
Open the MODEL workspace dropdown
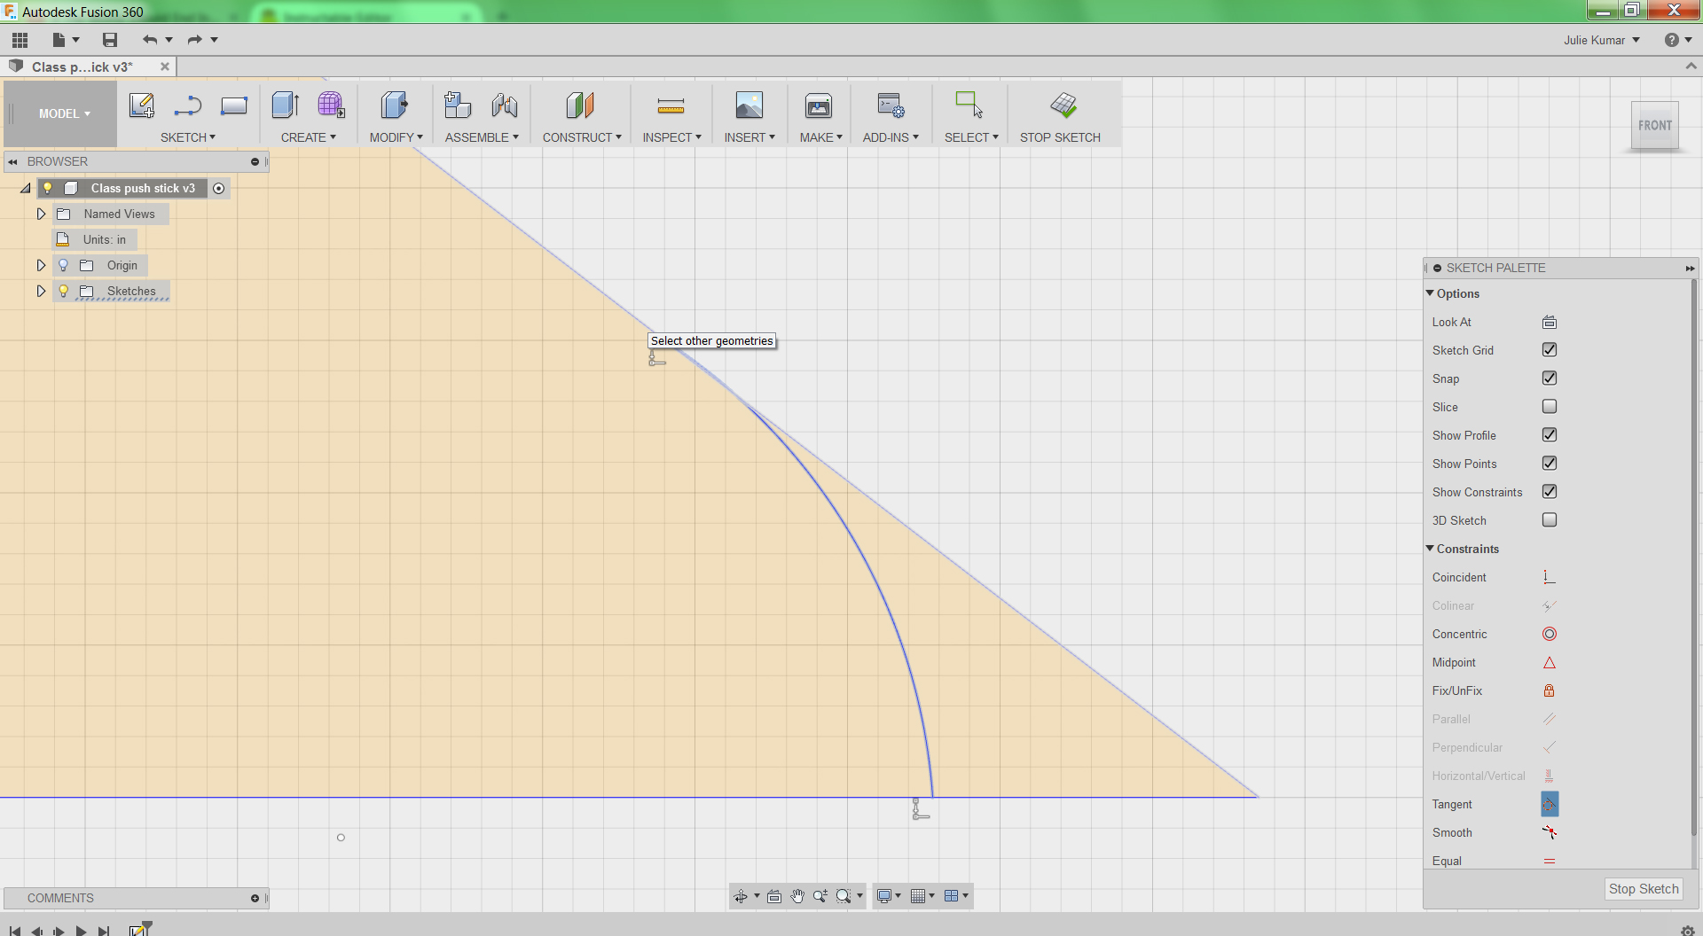[x=64, y=113]
